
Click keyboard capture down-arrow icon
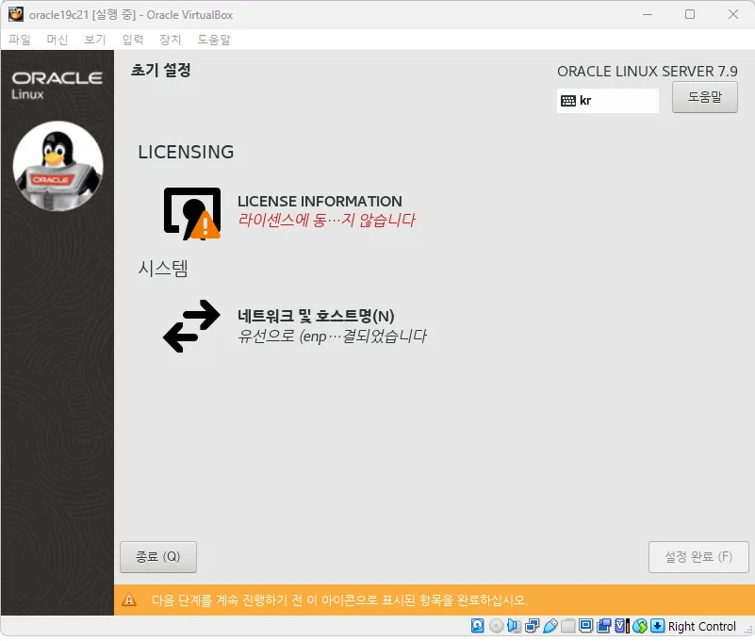[657, 626]
